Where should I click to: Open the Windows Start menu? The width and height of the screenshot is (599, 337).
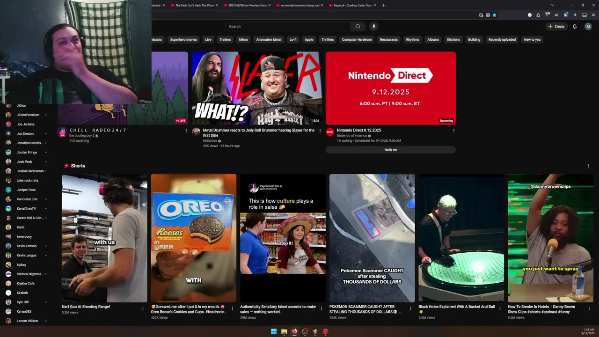[x=274, y=331]
